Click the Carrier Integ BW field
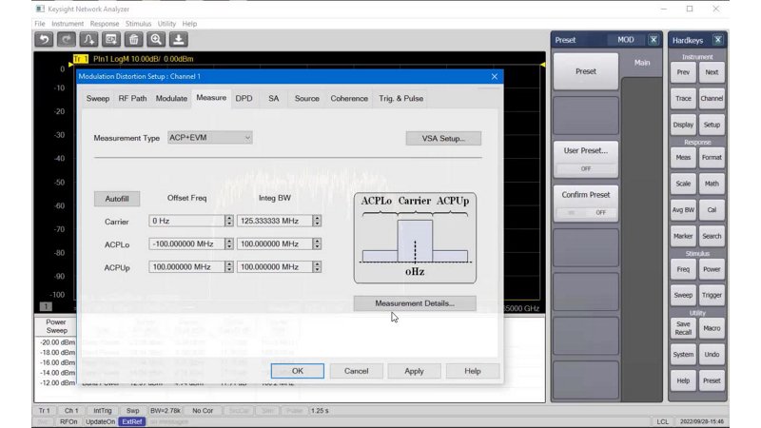761x428 pixels. pos(275,221)
